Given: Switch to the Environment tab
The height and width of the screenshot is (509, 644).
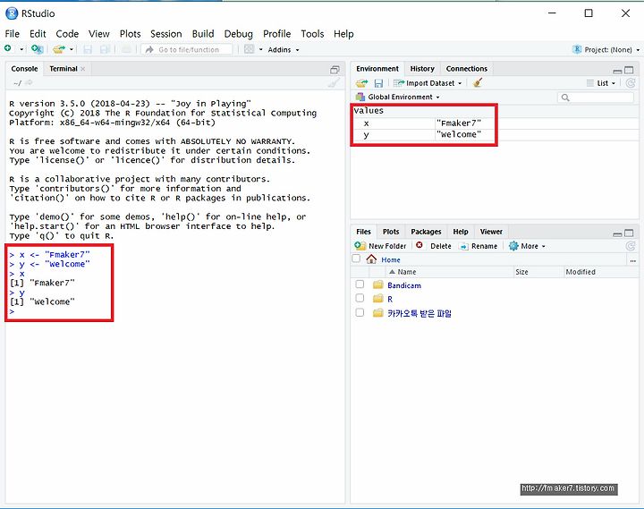Looking at the screenshot, I should 377,69.
